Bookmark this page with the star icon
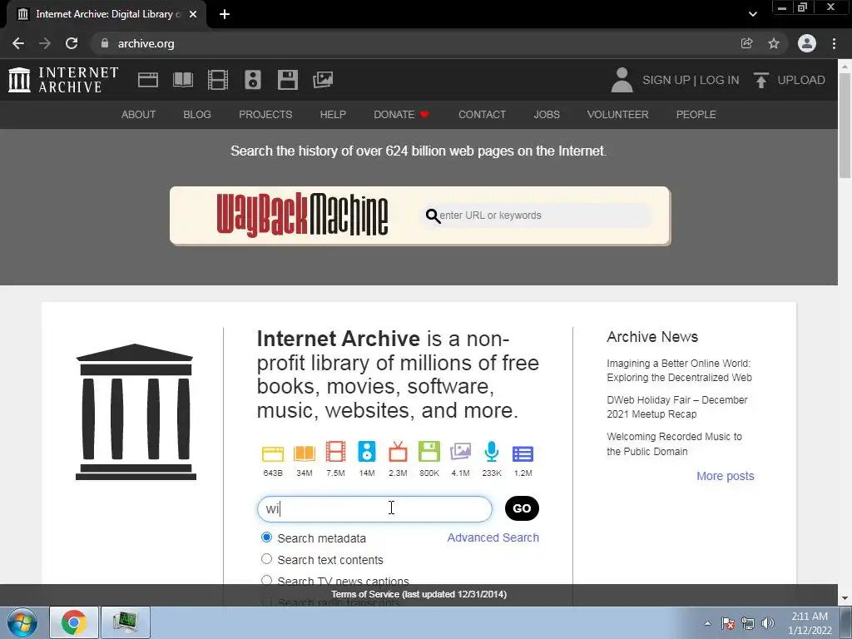Viewport: 852px width, 639px height. (774, 43)
